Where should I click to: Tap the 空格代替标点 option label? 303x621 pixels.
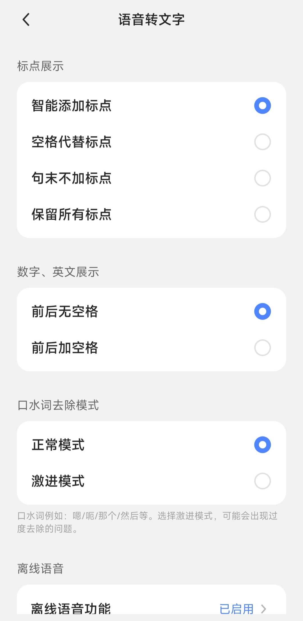(72, 142)
